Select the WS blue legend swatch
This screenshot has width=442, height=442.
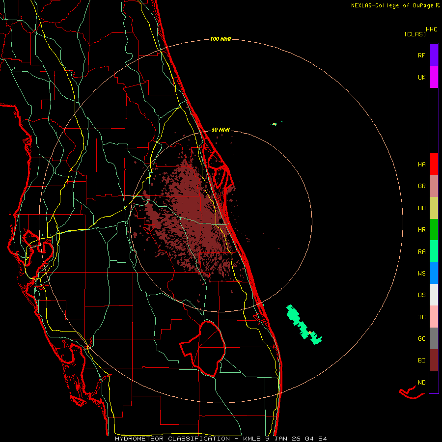(434, 273)
